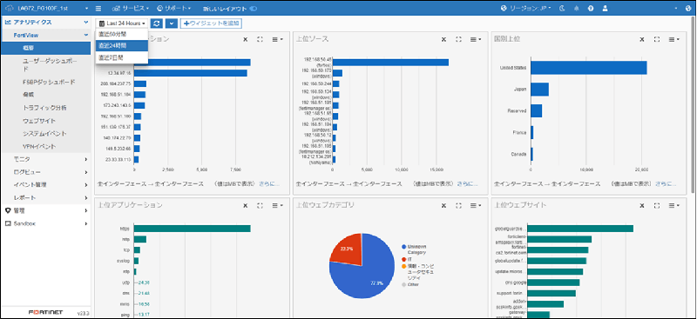Open the 概要 page in sidebar
The image size is (697, 319).
coord(45,48)
